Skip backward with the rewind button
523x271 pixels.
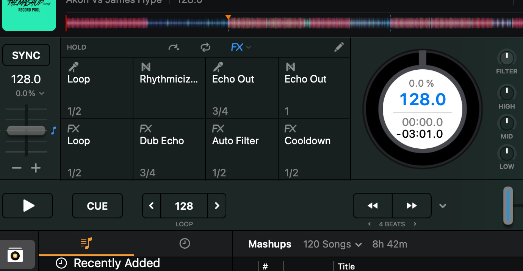coord(373,206)
